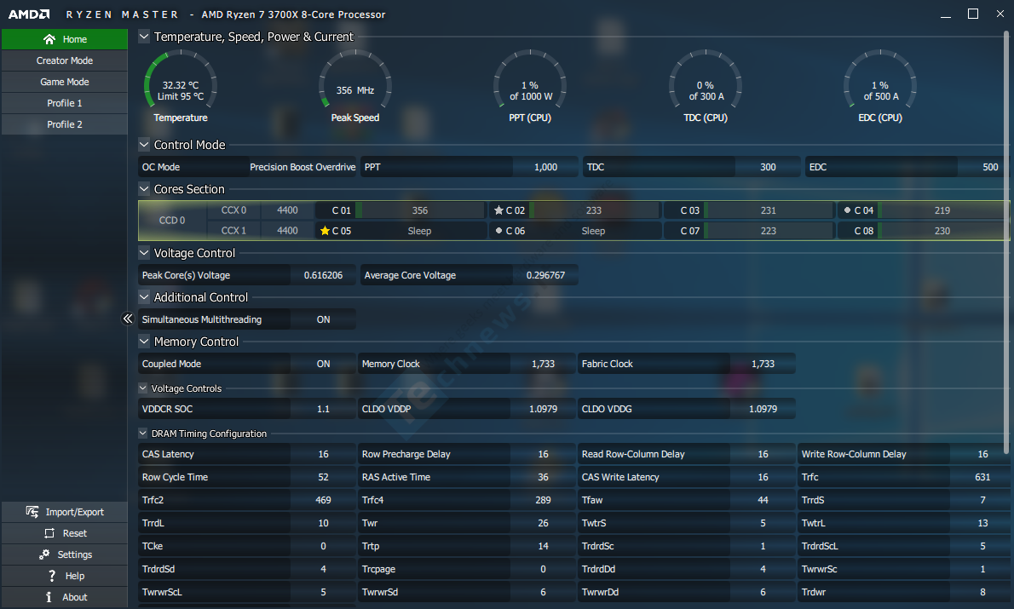Click the About info icon

tap(49, 597)
